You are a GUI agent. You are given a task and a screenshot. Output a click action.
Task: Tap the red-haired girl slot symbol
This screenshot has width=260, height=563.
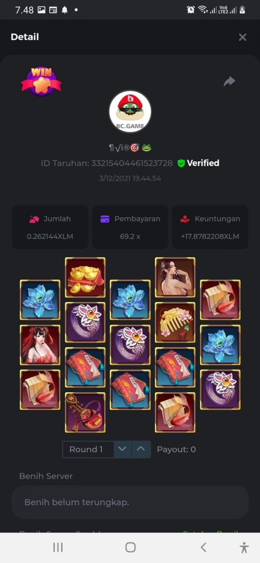pos(40,345)
